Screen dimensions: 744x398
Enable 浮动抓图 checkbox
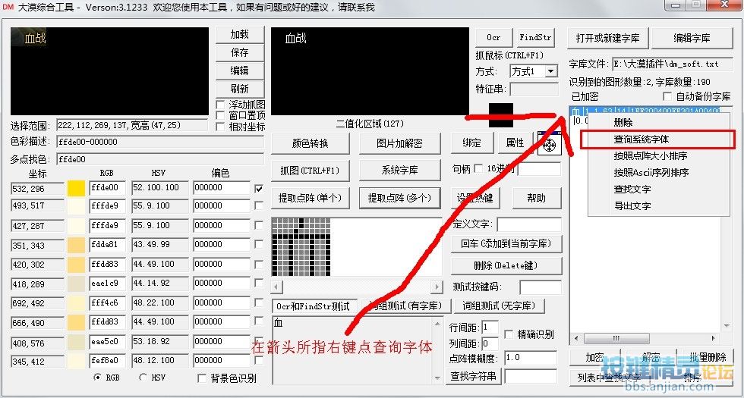click(x=220, y=105)
